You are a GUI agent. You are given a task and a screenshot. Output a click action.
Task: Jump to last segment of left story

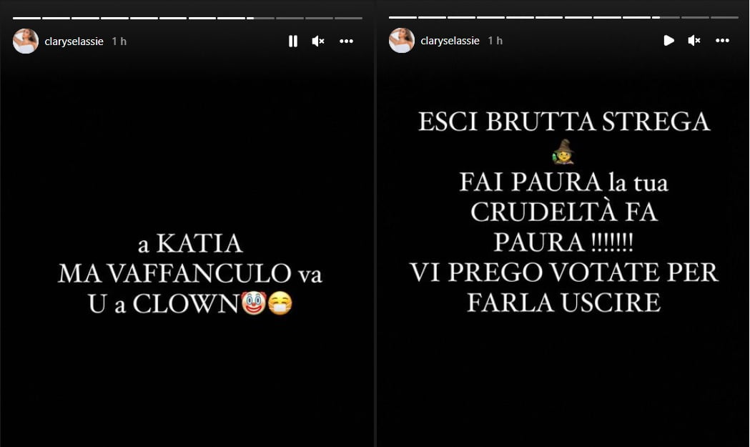point(348,18)
